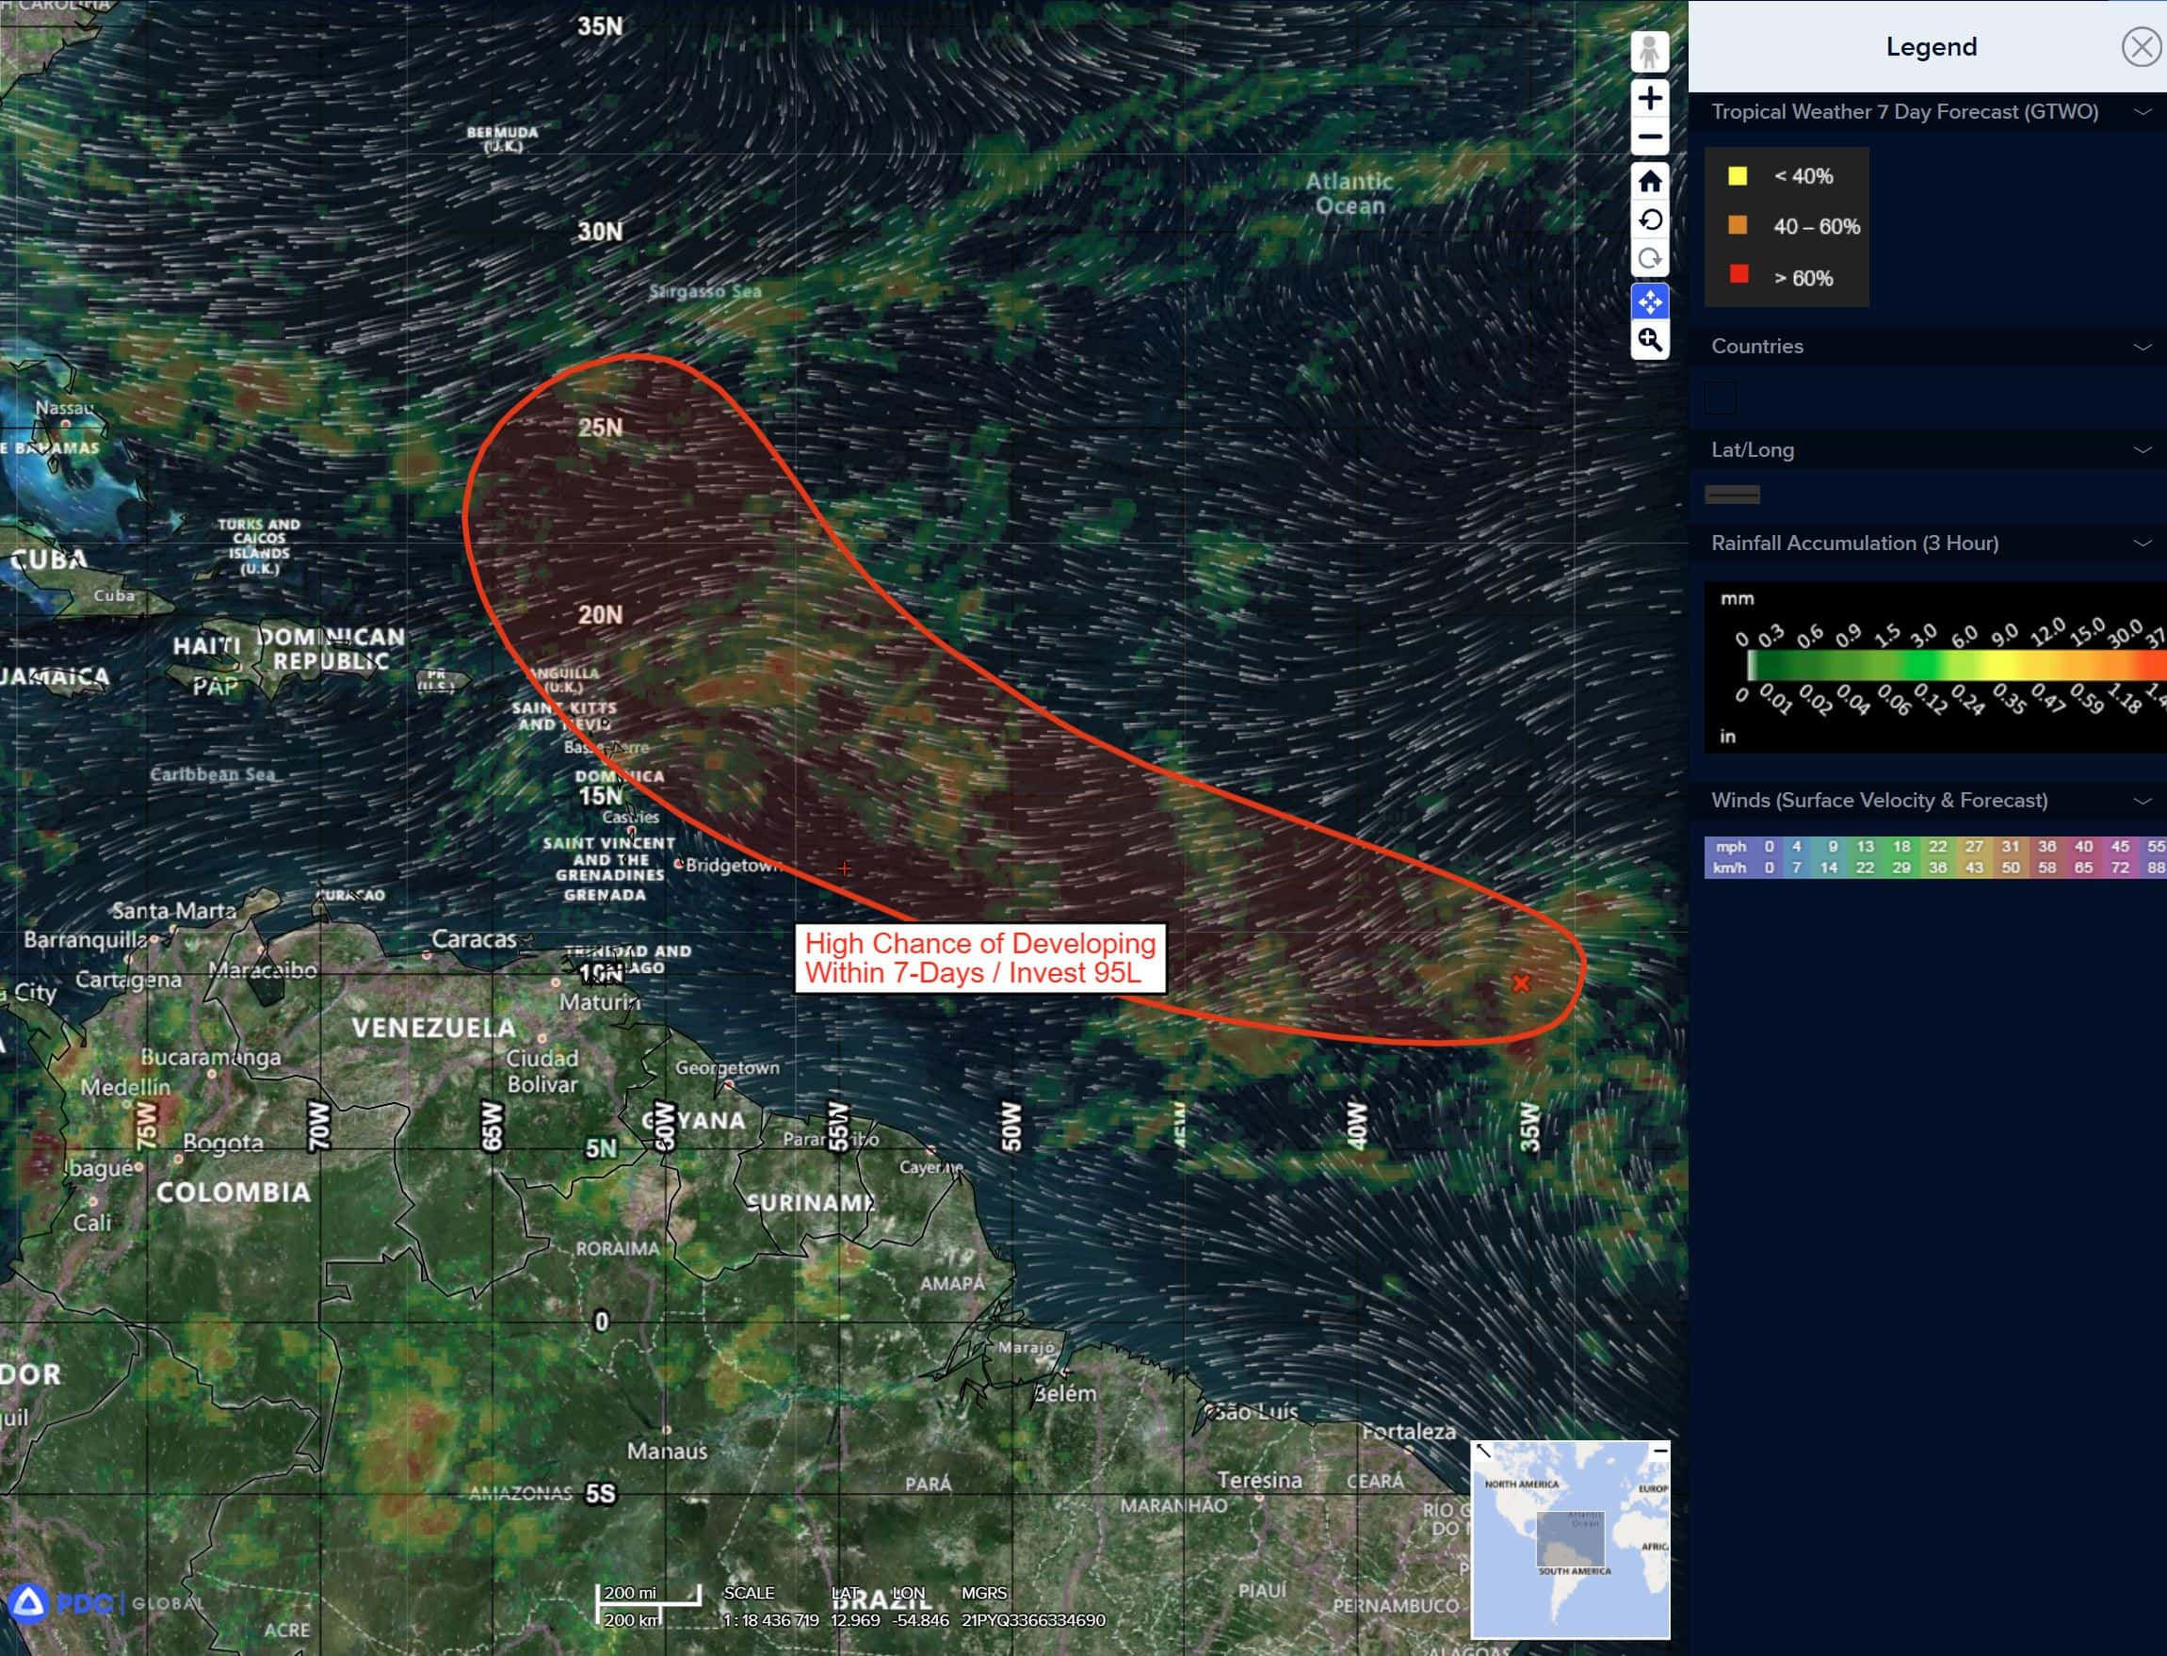Go to previous map extent
This screenshot has height=1656, width=2167.
1650,219
